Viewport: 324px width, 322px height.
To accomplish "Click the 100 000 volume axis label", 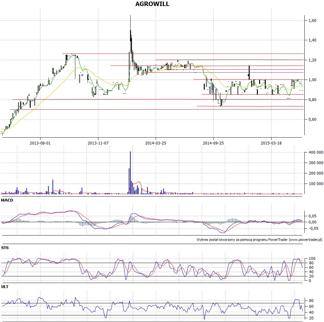I will pyautogui.click(x=316, y=184).
